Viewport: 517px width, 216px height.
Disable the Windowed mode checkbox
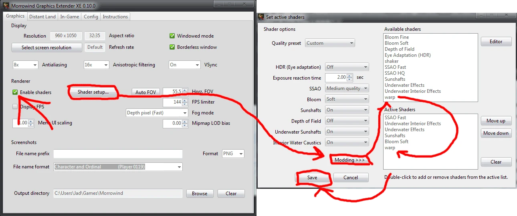[x=172, y=36]
